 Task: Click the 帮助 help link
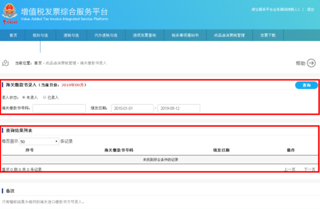(x=300, y=63)
